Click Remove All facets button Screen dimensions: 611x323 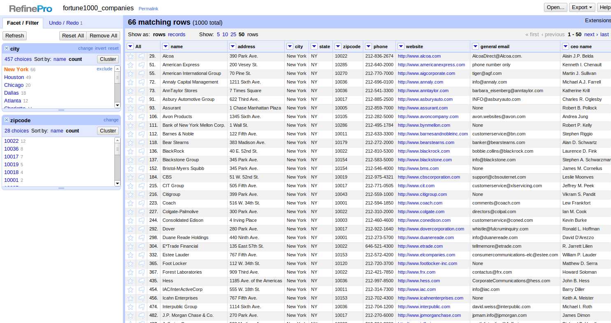pos(104,36)
